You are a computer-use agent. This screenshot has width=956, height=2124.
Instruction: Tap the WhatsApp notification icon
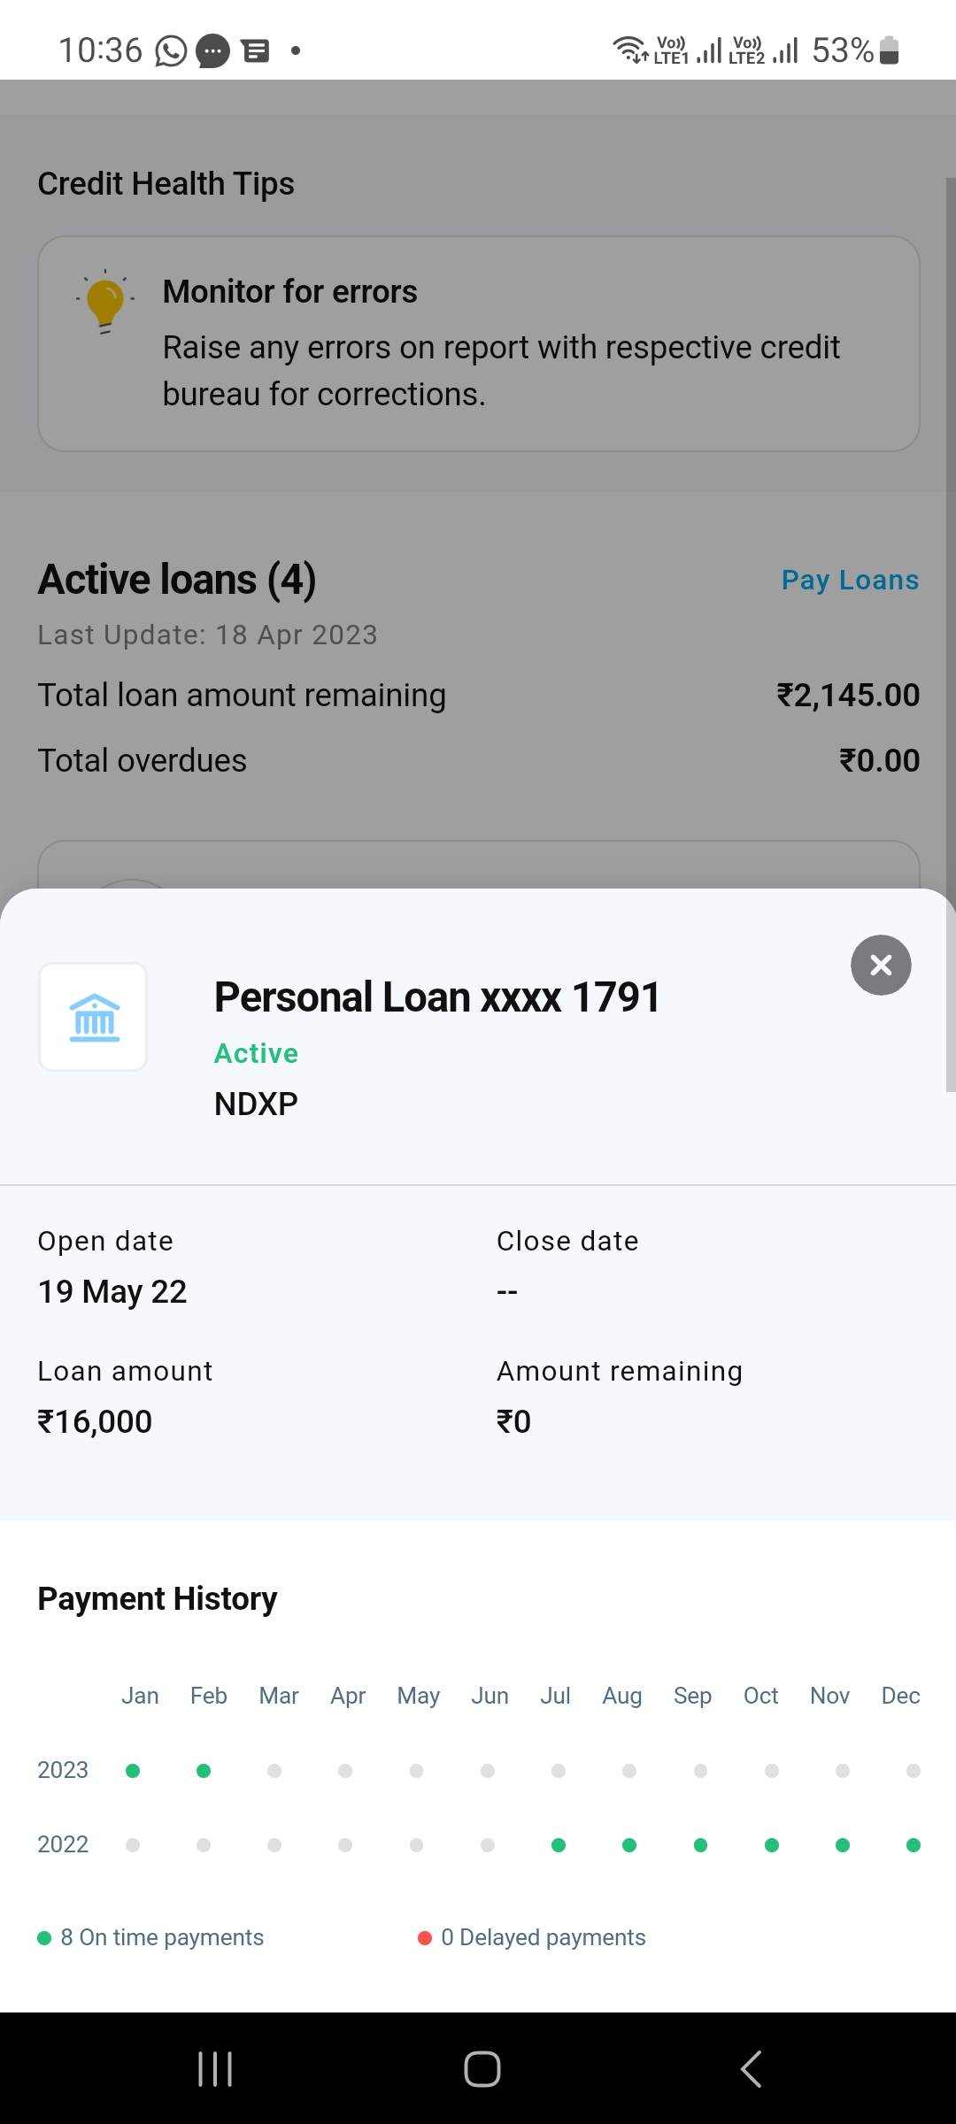pyautogui.click(x=171, y=51)
